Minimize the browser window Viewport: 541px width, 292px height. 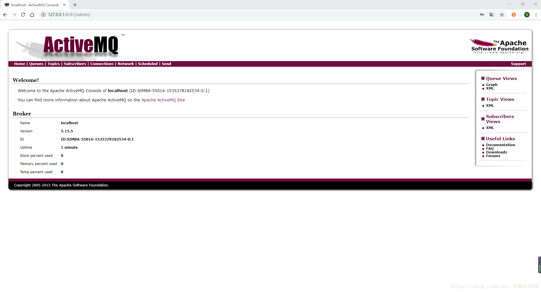509,4
